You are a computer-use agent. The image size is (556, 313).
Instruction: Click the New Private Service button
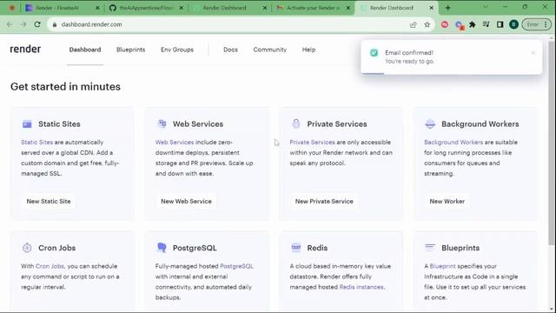[x=324, y=201]
